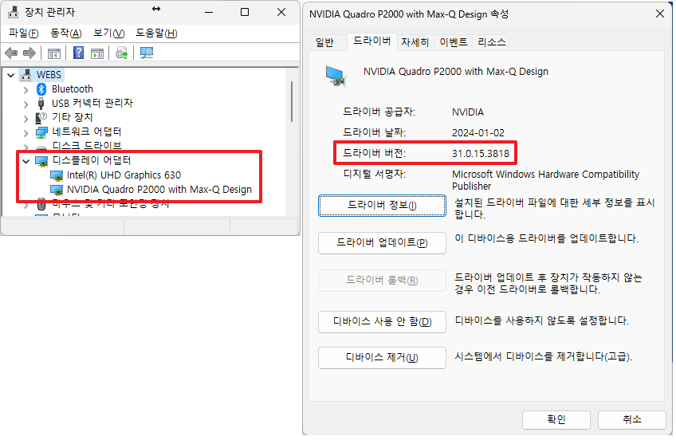Screen dimensions: 676x440
Task: Click the Device Manager title bar icon
Action: tap(13, 12)
